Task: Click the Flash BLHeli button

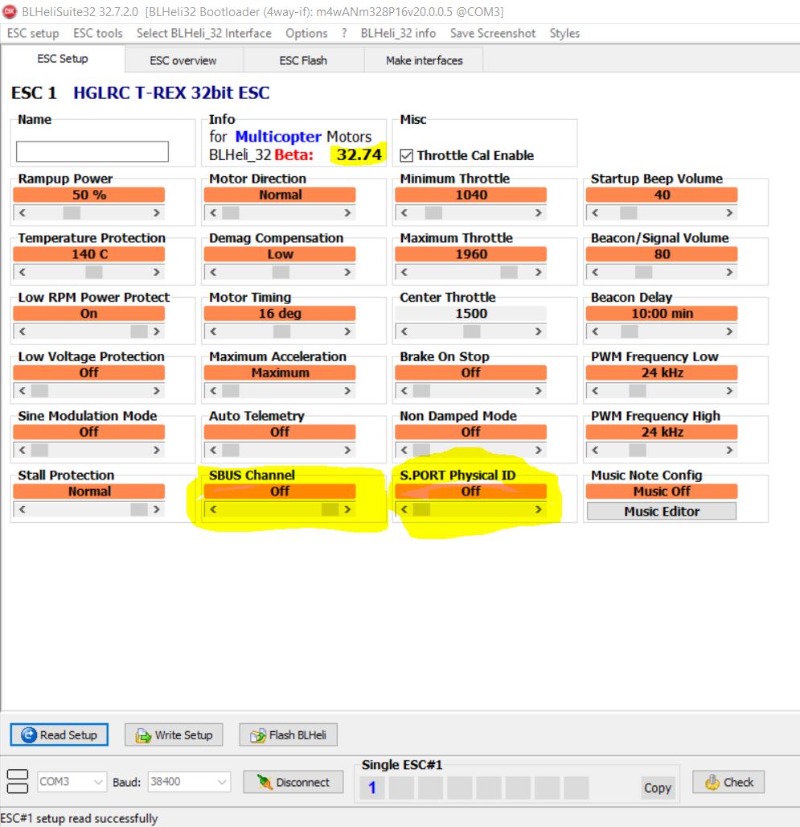Action: point(289,734)
